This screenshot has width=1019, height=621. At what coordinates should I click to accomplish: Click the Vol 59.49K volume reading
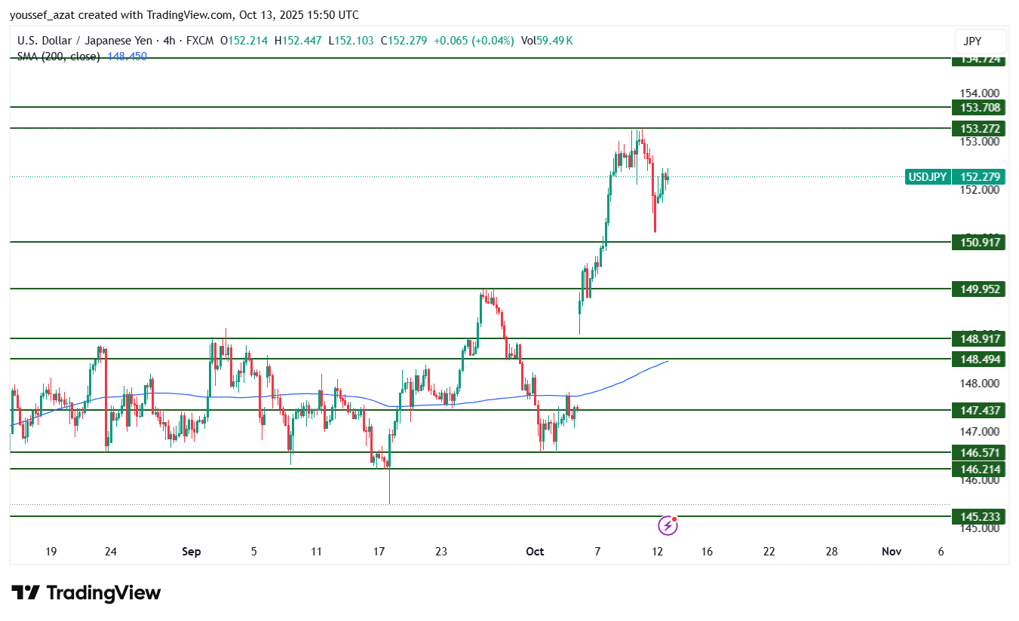click(545, 41)
